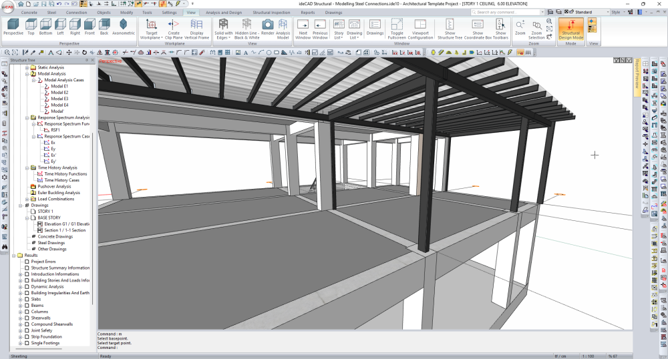Screen dimensions: 668x359
Task: Click the Next Window button
Action: (x=303, y=27)
